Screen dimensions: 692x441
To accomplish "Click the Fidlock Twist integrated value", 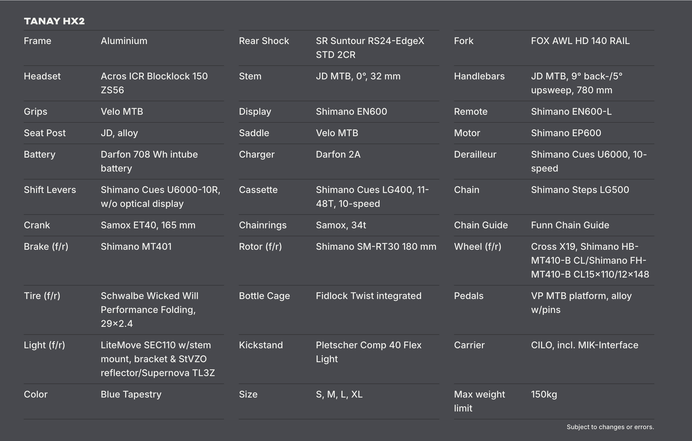I will pos(368,296).
